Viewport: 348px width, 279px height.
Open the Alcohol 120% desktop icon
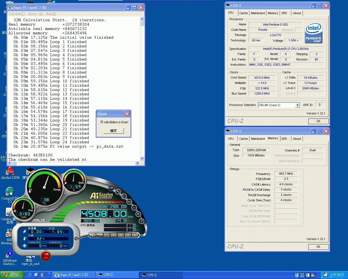coord(10,173)
